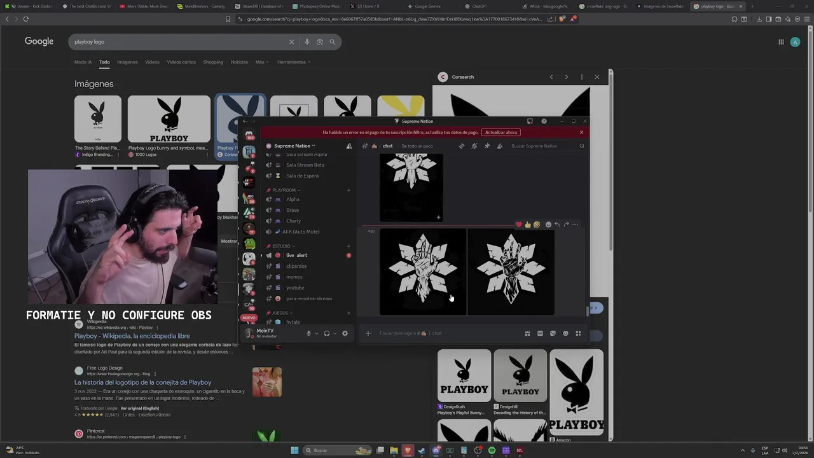Expand the headphone output options arrow

[x=335, y=333]
